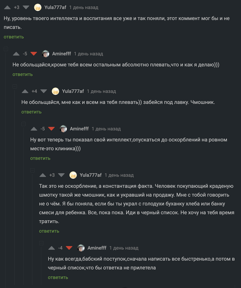
Task: Downvote the comment "Так это не оскорбление"
Action: 61,175
